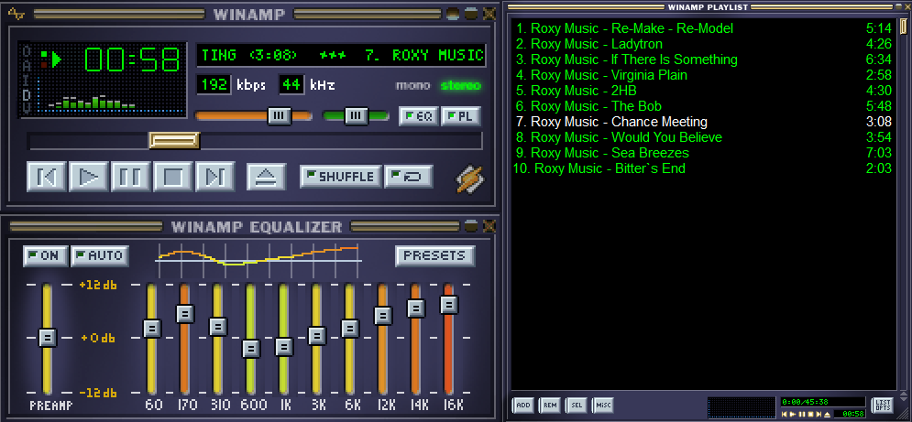Viewport: 912px width, 422px height.
Task: Click the windowshade button of Equalizer window
Action: click(x=470, y=225)
